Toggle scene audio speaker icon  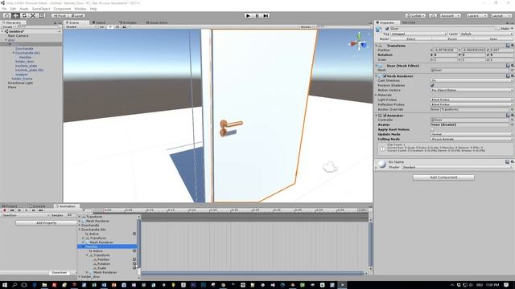pyautogui.click(x=117, y=26)
